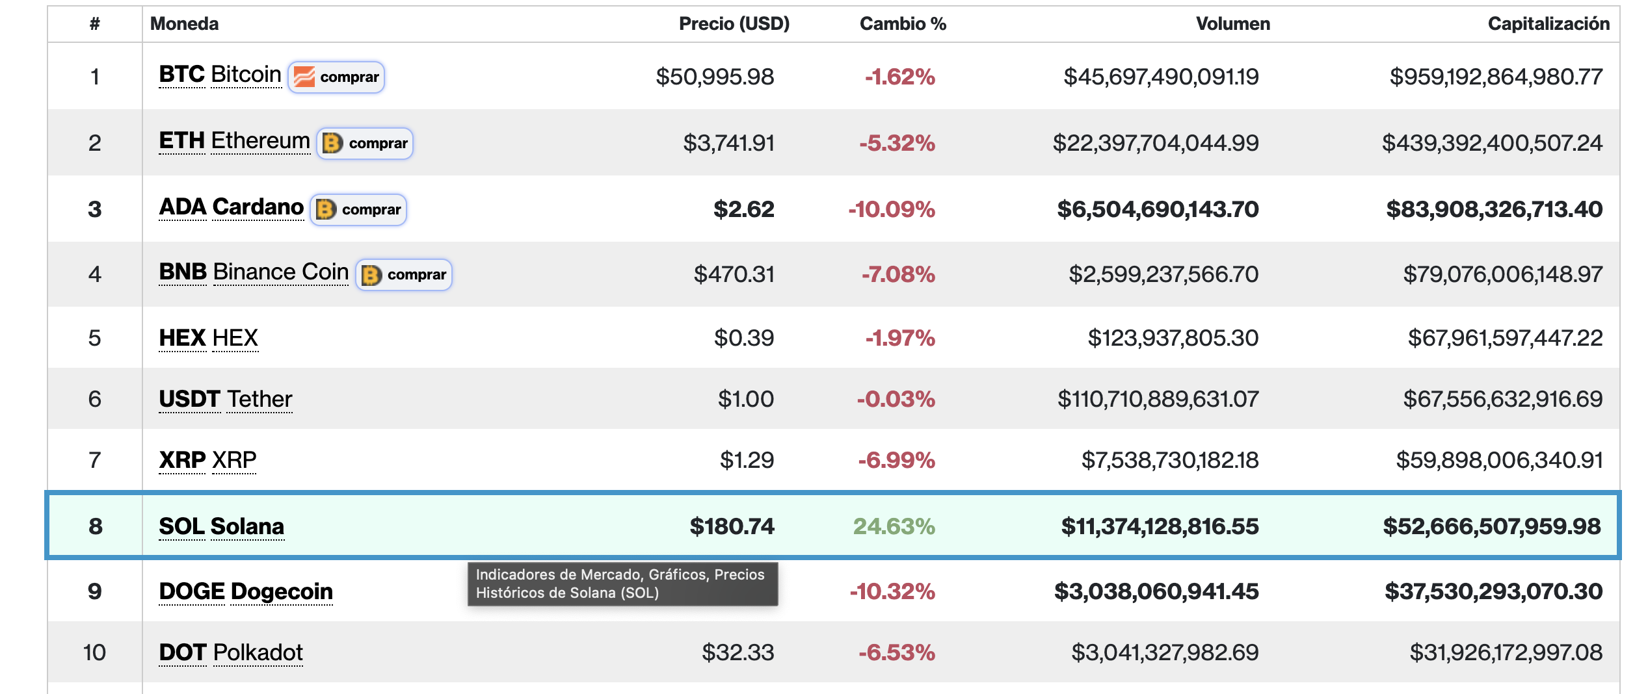The width and height of the screenshot is (1648, 694).
Task: Open the SOL Solana link
Action: [x=221, y=527]
